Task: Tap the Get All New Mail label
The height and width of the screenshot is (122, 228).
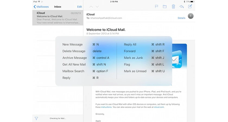Action: [74, 65]
